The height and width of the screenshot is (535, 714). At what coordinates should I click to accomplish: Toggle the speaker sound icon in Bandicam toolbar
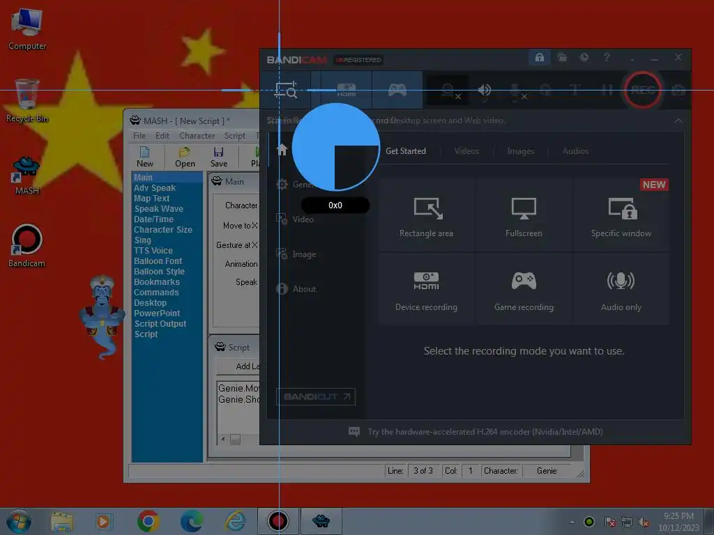point(484,90)
